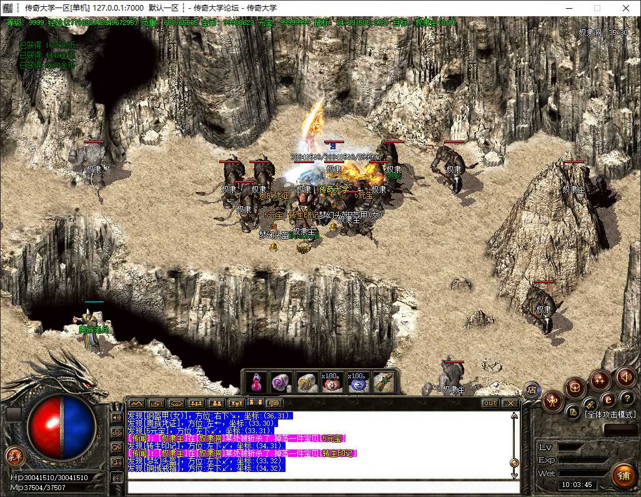This screenshot has height=497, width=641.
Task: Open the 店 shop round button
Action: [x=532, y=389]
